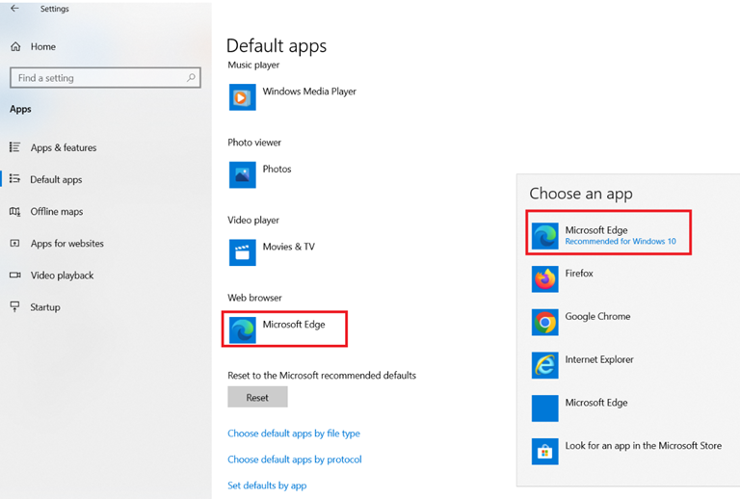740x499 pixels.
Task: Click the Reset button for recommended defaults
Action: point(257,397)
